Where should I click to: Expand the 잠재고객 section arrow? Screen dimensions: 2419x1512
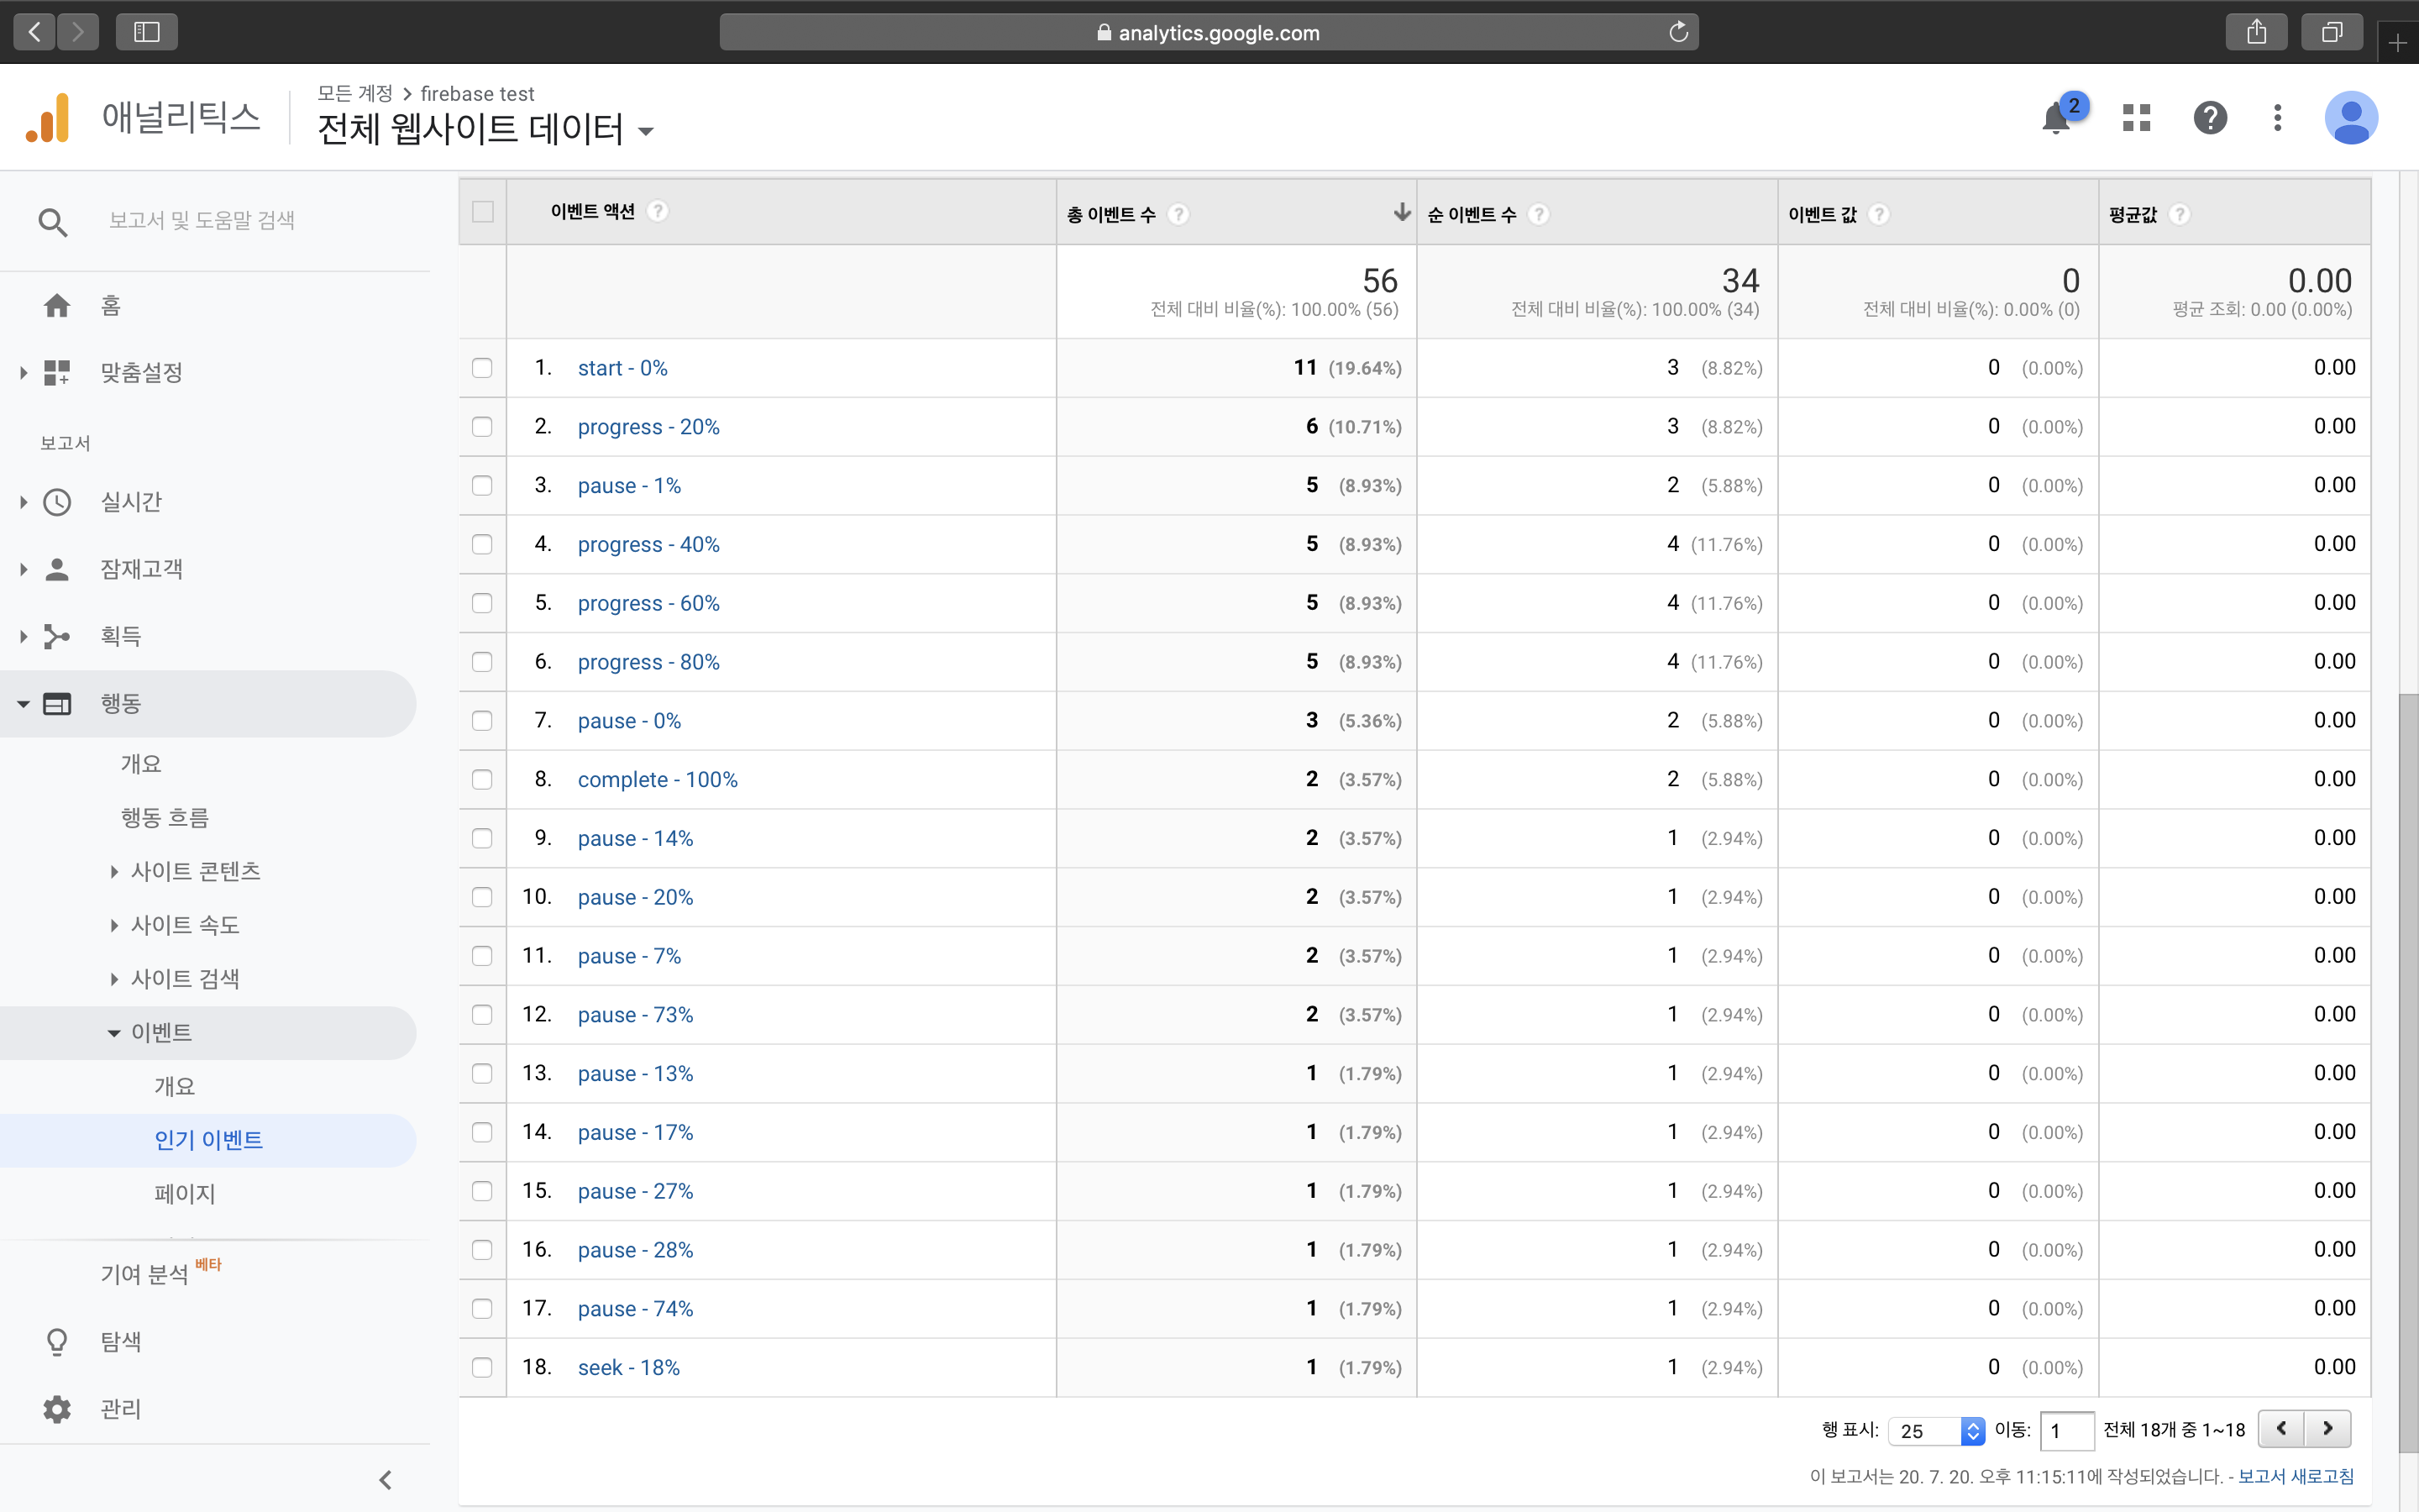pyautogui.click(x=23, y=569)
